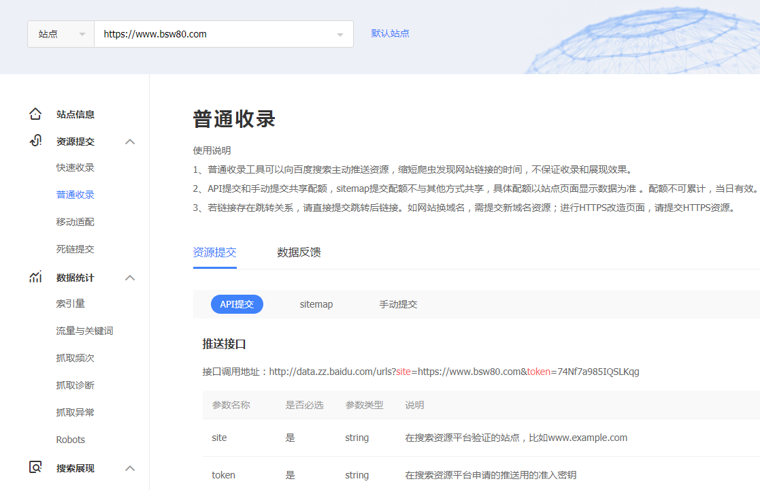Click the red 'token' word in the URL
The width and height of the screenshot is (760, 490).
(538, 372)
